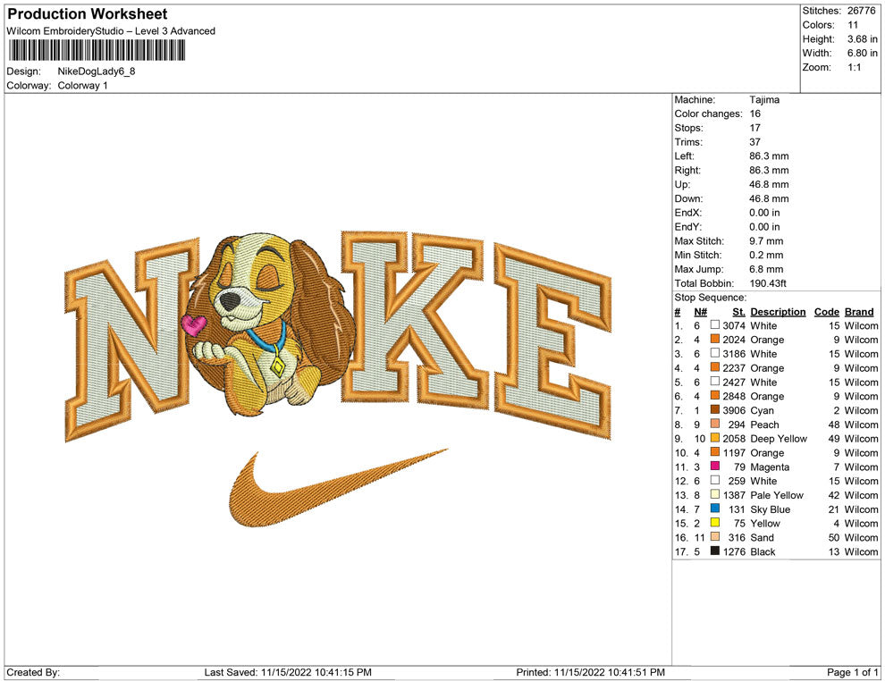The height and width of the screenshot is (681, 885).
Task: Click the Pale Yellow color swatch
Action: coord(714,494)
